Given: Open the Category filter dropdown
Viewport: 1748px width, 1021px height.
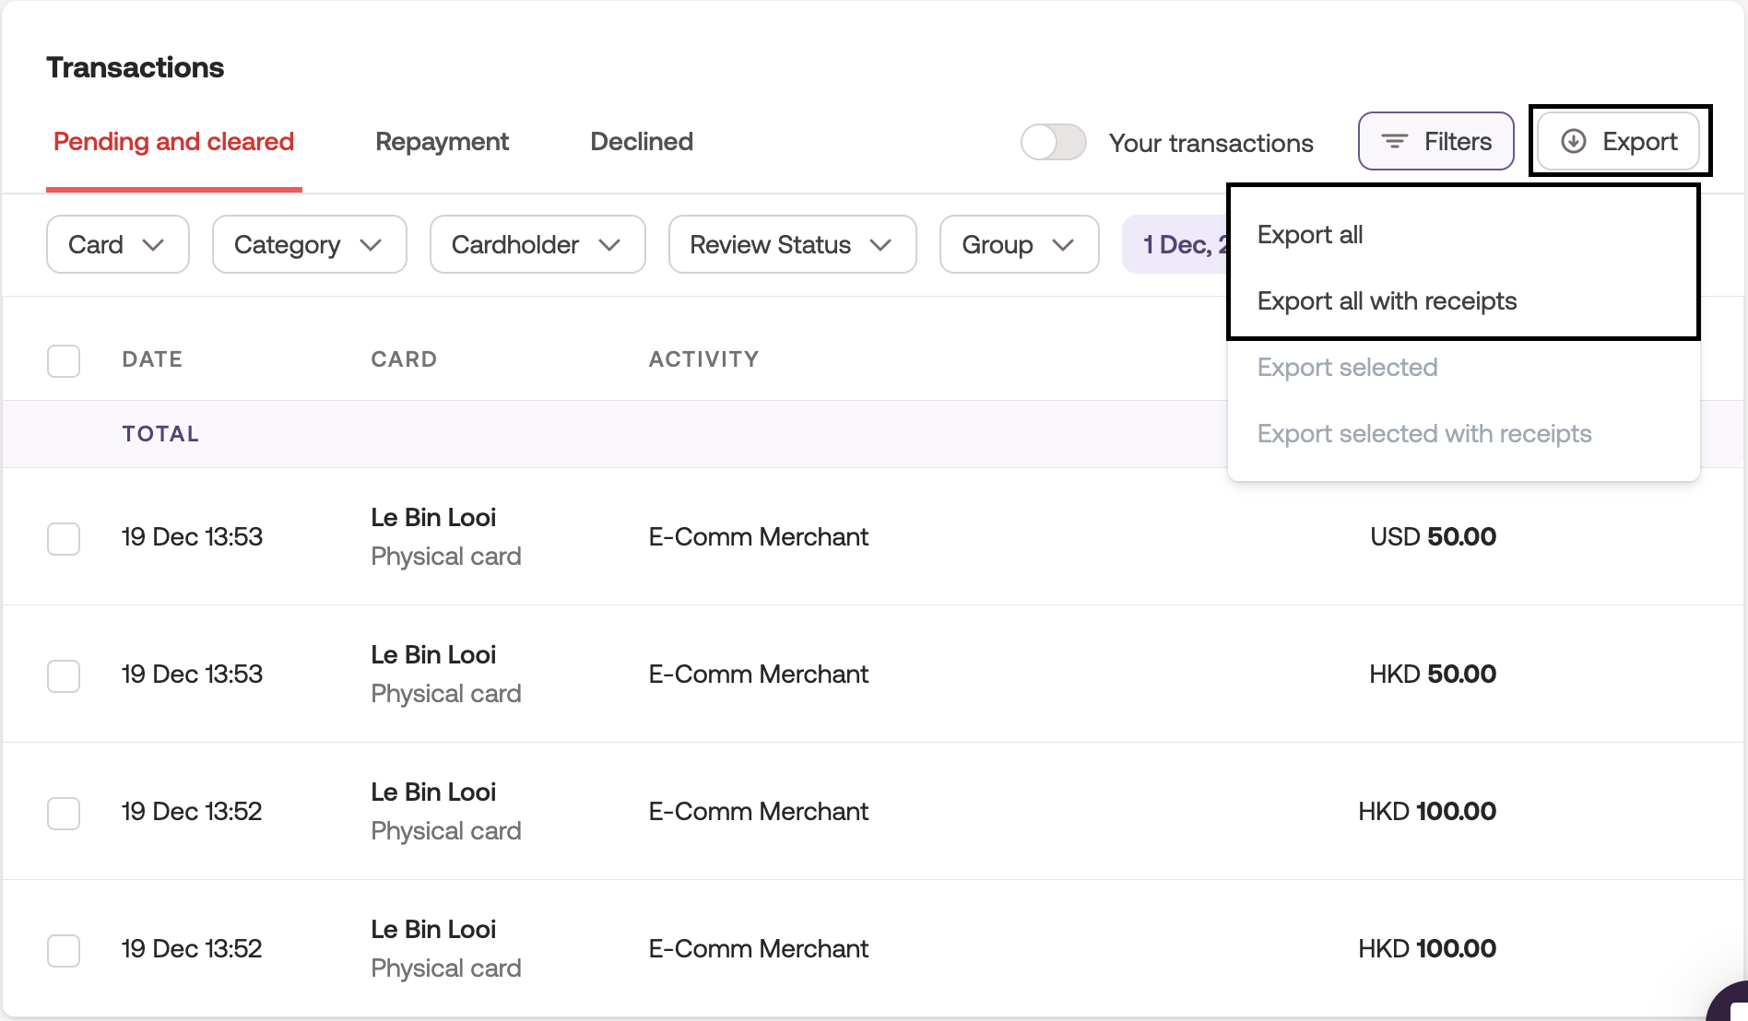Looking at the screenshot, I should 309,244.
